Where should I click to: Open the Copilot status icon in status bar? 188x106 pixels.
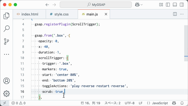(x=174, y=103)
